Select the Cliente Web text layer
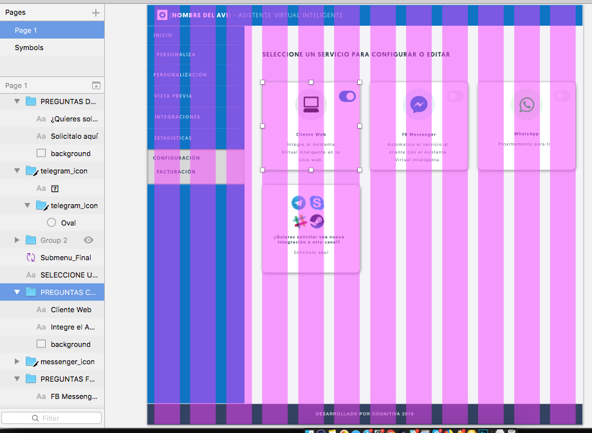The image size is (592, 433). (x=52, y=310)
